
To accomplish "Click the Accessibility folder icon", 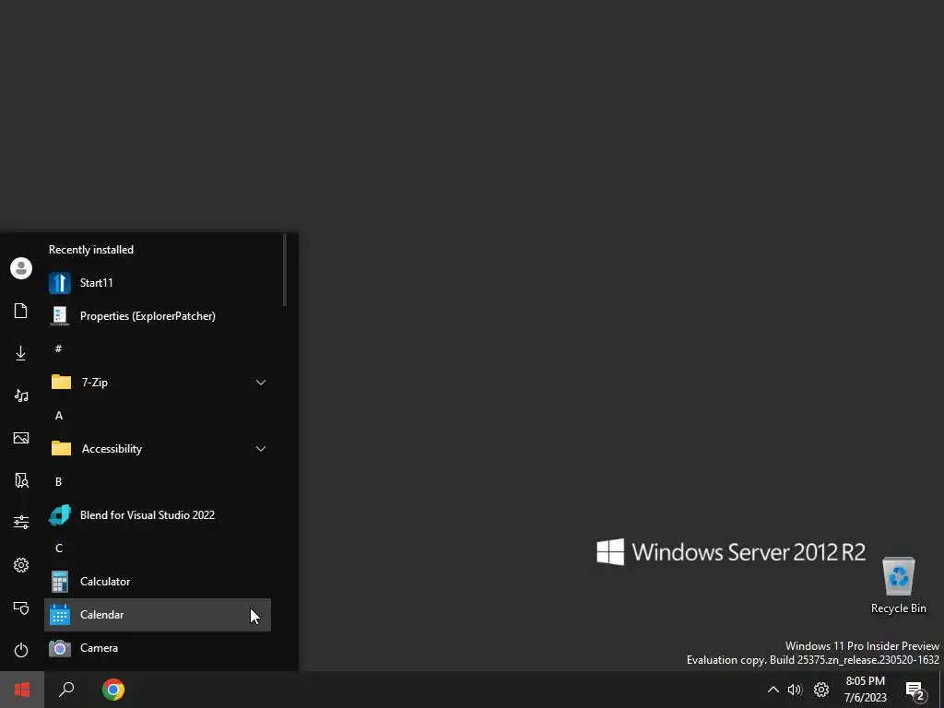I will (x=61, y=449).
